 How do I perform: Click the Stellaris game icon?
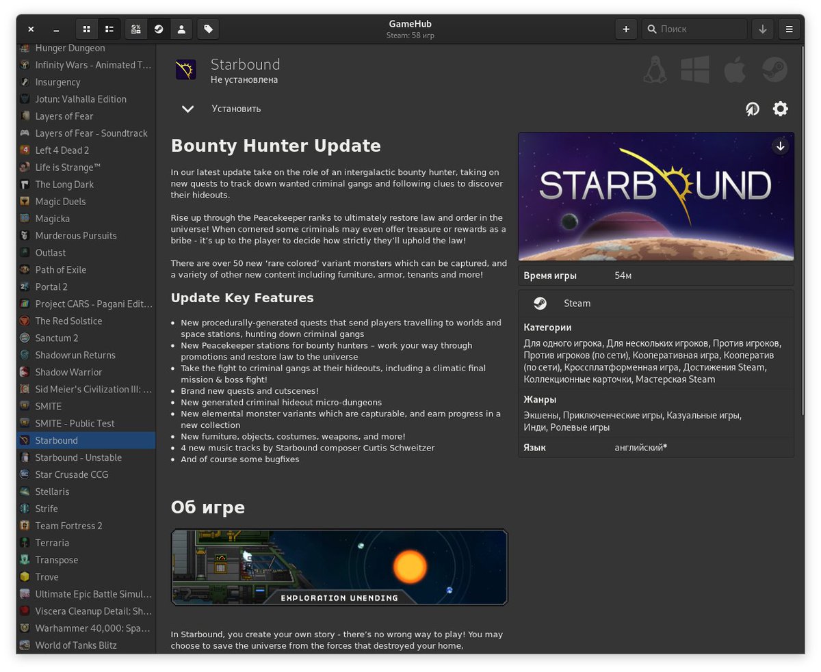pyautogui.click(x=25, y=492)
